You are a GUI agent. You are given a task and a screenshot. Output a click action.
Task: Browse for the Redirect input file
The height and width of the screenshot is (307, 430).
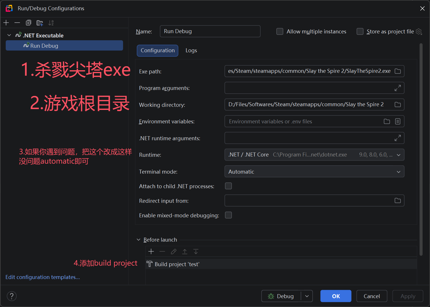pos(398,200)
